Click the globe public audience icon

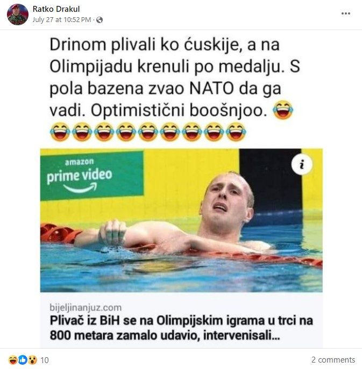(100, 20)
